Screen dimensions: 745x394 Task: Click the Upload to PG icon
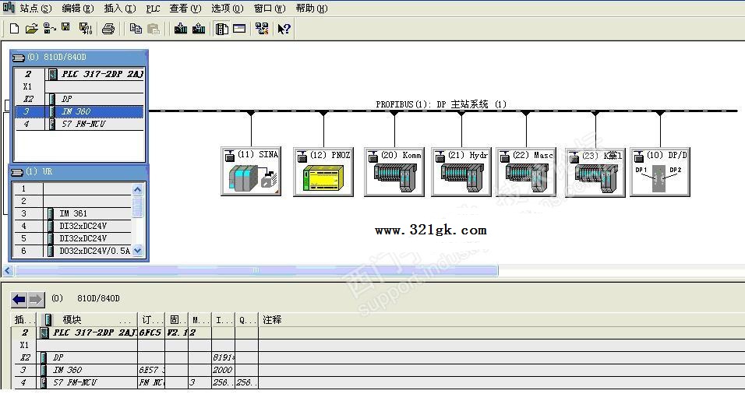(x=199, y=29)
